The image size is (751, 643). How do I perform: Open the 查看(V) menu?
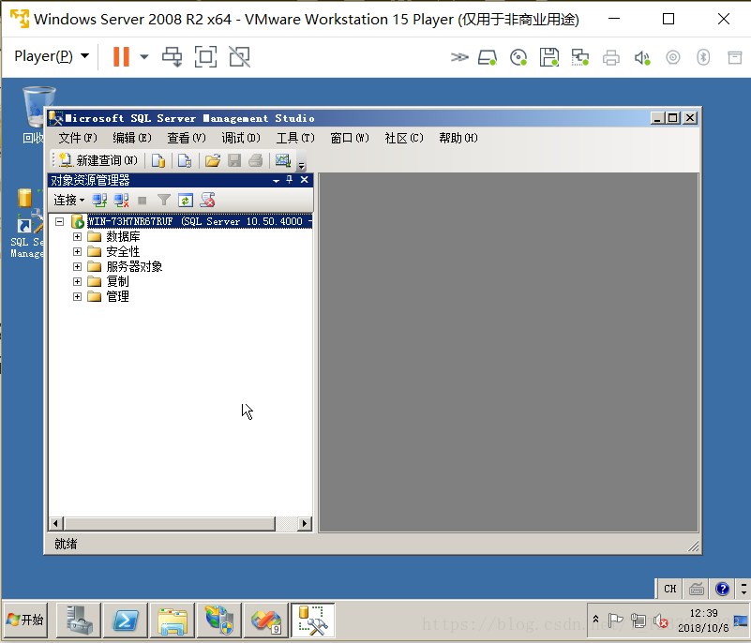coord(187,138)
